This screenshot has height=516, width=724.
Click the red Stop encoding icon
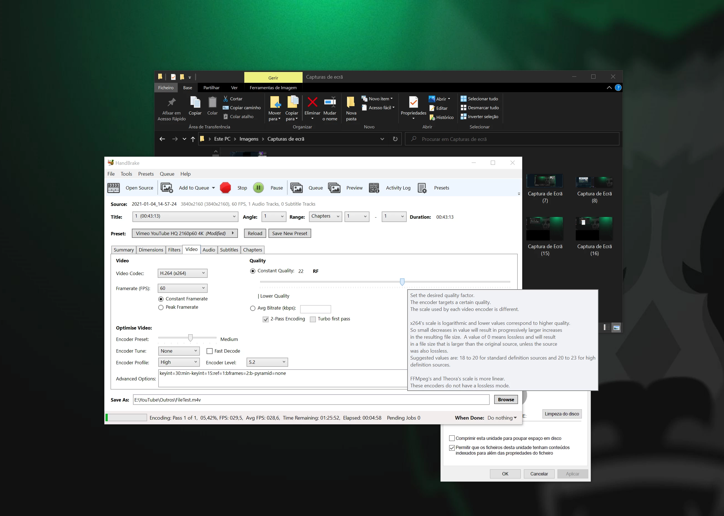click(x=225, y=188)
